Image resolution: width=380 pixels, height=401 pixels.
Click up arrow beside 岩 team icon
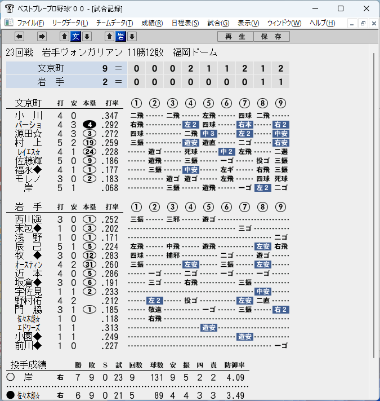109,36
